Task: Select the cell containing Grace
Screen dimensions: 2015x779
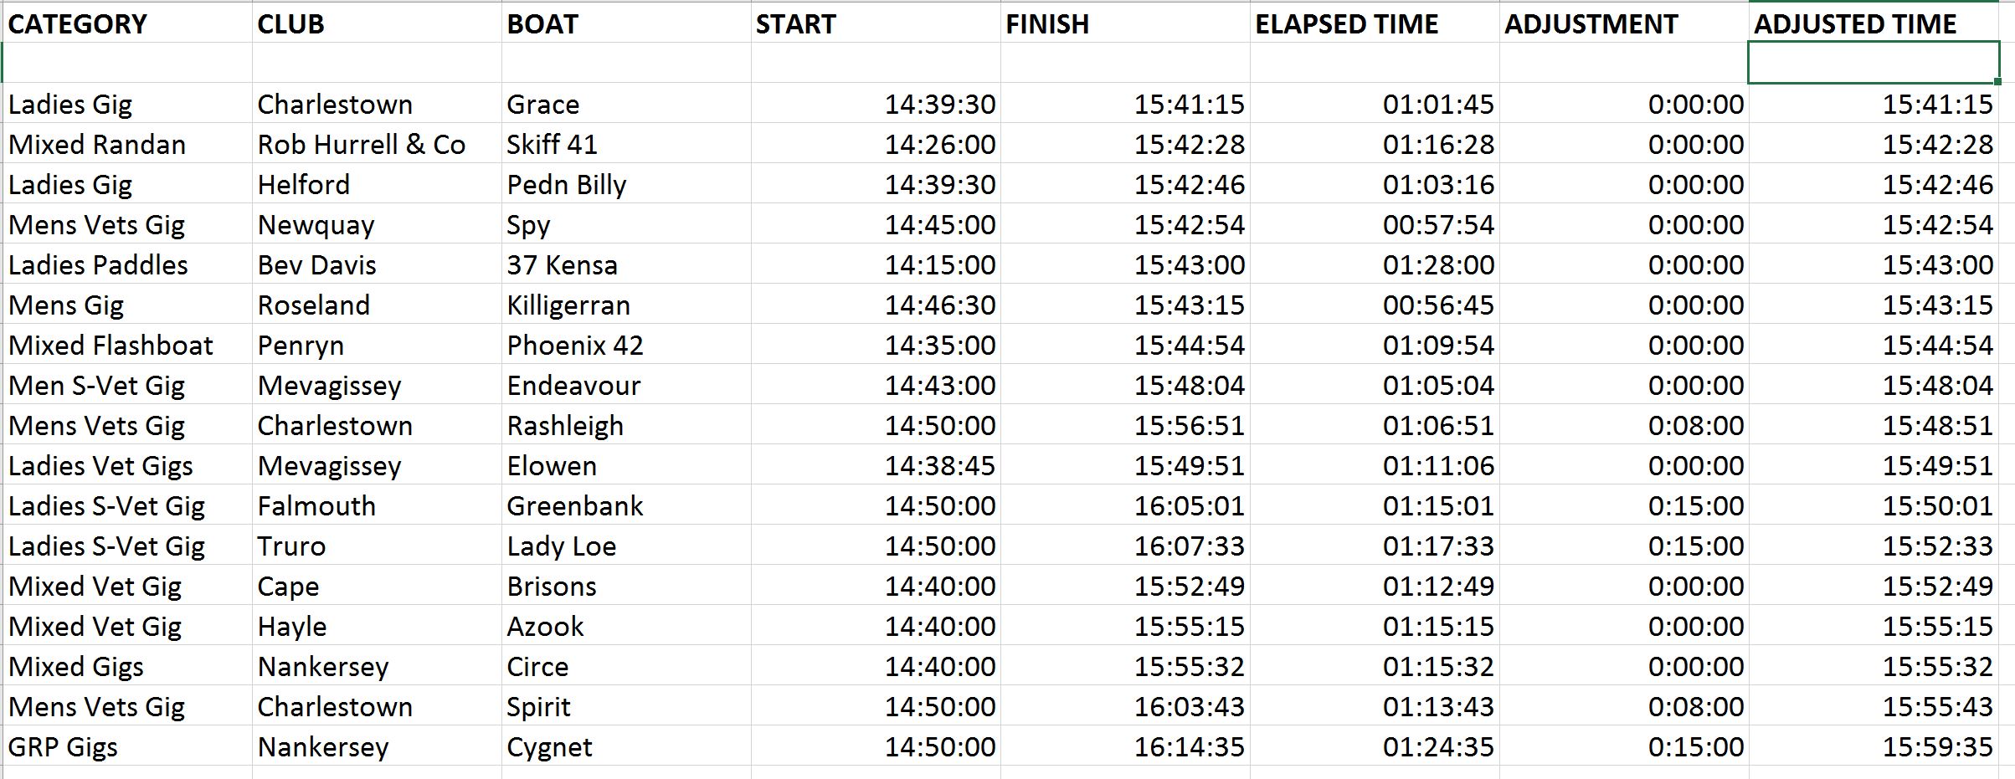Action: click(626, 104)
